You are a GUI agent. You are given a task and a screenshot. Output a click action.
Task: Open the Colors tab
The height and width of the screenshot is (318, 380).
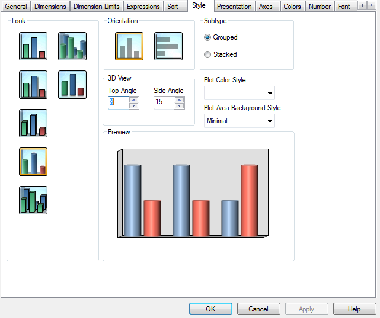(x=292, y=7)
